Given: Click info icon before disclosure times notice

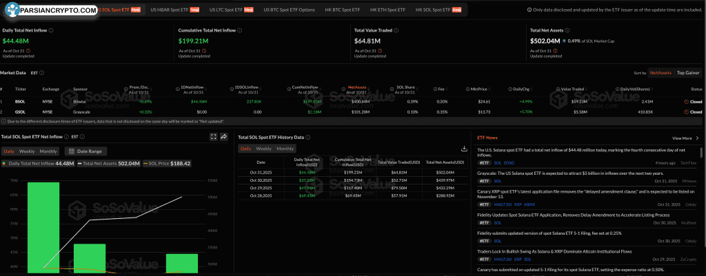Looking at the screenshot, I should 4,121.
